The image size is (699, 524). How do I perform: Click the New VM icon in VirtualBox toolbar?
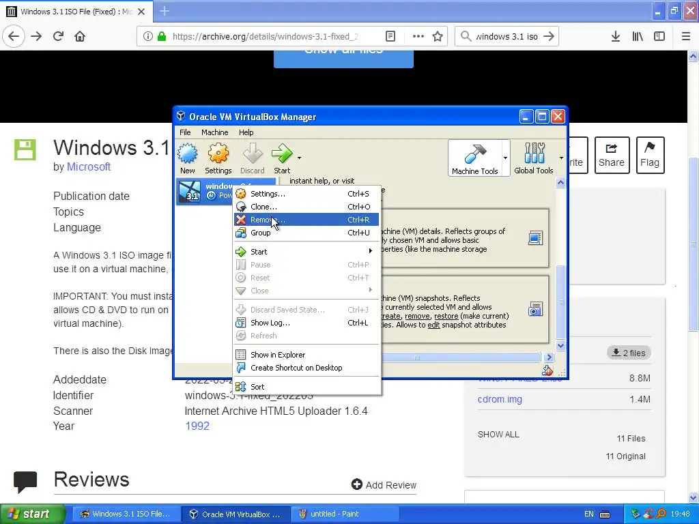(187, 158)
